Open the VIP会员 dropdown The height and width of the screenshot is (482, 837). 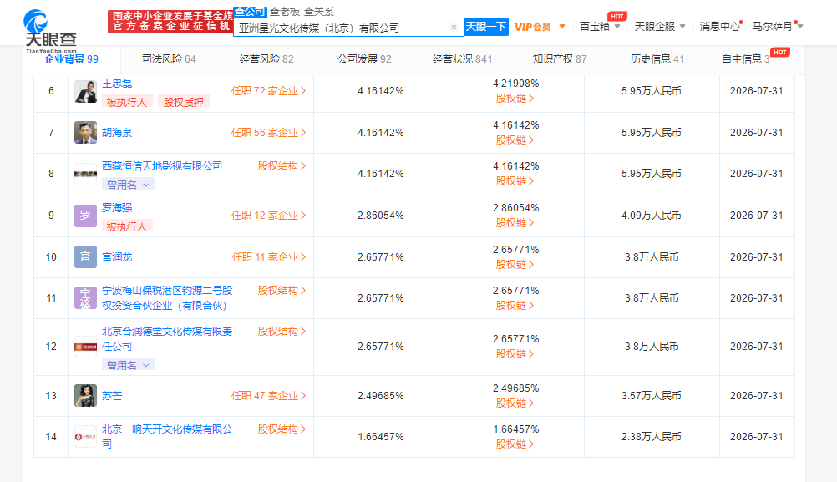[539, 27]
